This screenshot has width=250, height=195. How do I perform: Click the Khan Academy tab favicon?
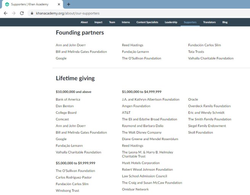click(7, 4)
